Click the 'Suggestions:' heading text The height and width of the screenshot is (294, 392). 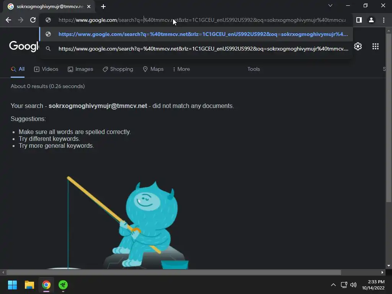click(x=28, y=119)
